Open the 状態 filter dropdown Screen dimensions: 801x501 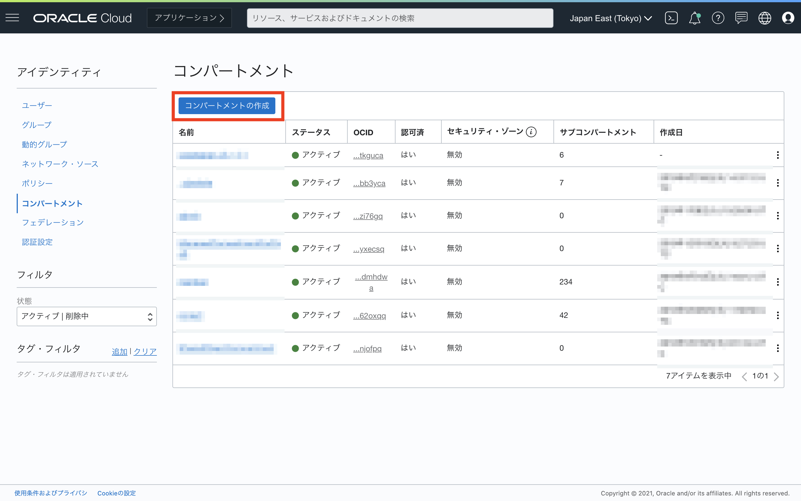pyautogui.click(x=86, y=316)
